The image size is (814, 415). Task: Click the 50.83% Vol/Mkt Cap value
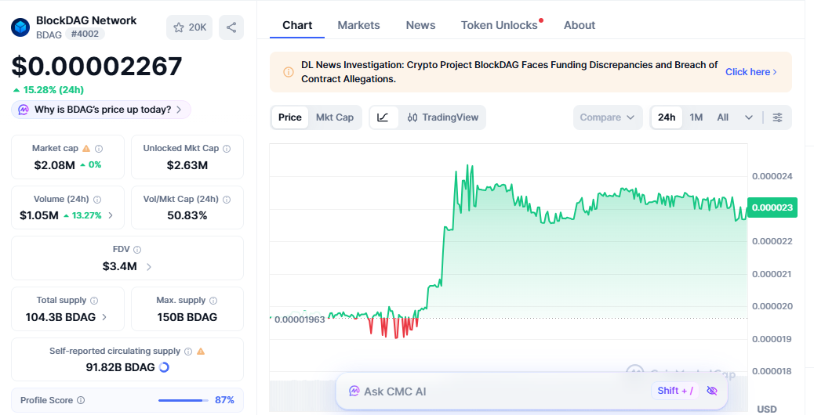pos(187,215)
